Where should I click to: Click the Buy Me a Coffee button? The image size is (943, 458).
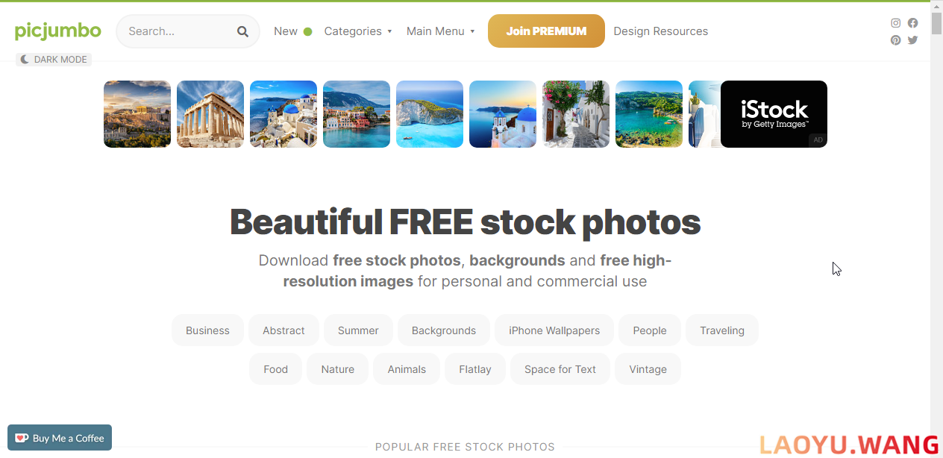(x=60, y=438)
